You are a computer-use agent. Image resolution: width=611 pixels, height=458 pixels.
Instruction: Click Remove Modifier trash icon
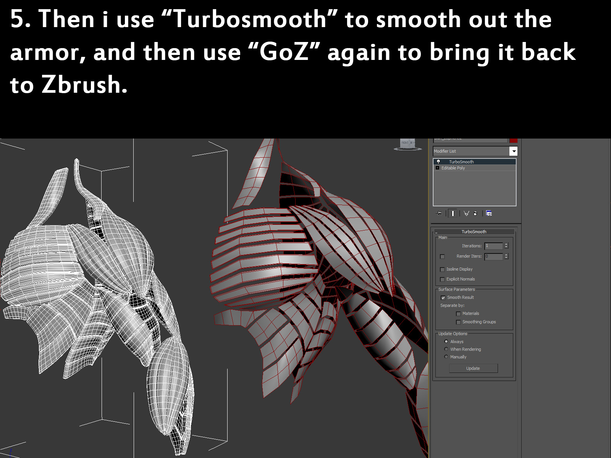(475, 213)
